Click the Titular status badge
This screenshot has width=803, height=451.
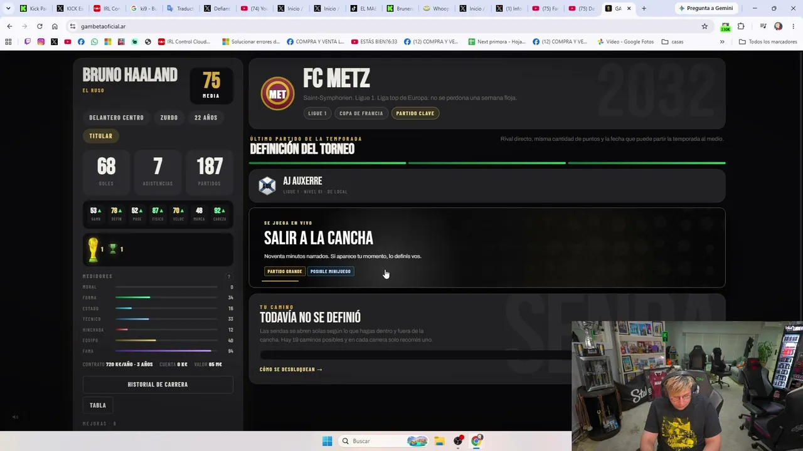[x=100, y=136]
